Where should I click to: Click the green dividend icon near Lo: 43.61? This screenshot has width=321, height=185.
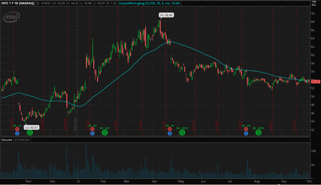(30, 133)
